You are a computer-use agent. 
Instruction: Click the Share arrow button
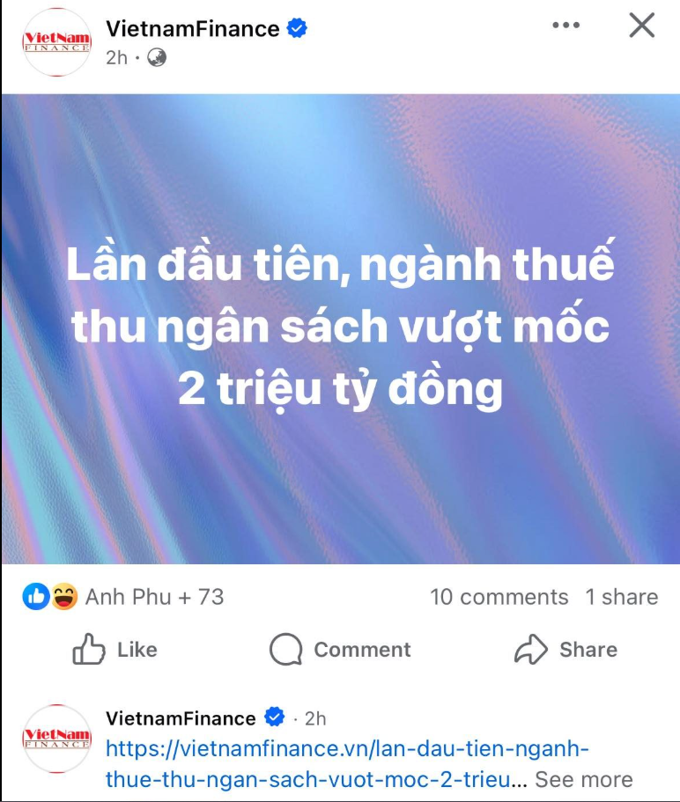point(565,649)
